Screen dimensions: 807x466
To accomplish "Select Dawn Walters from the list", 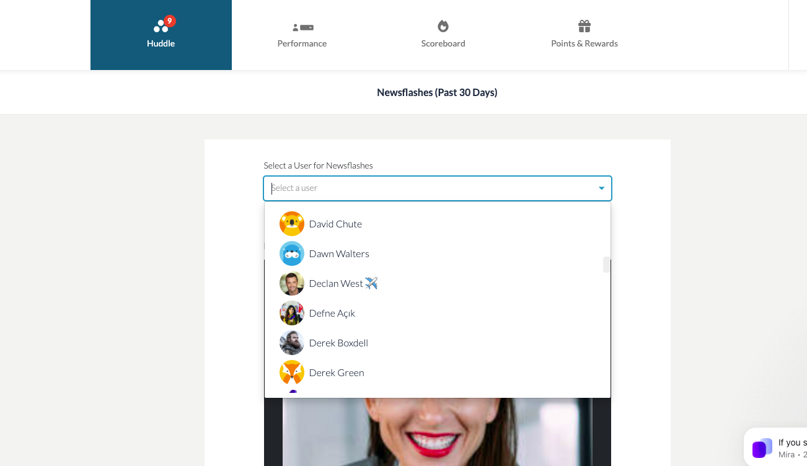I will tap(438, 253).
